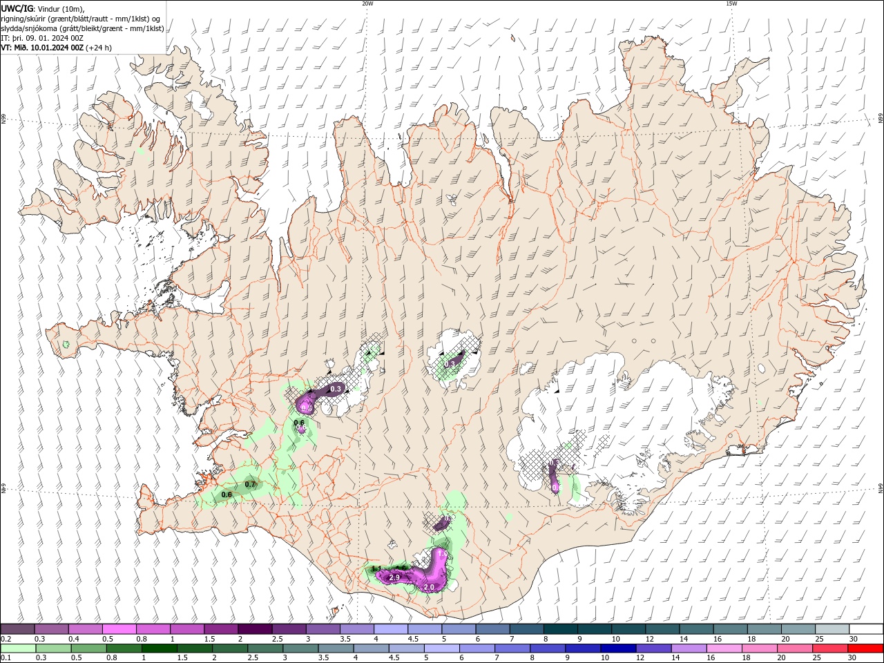The image size is (884, 663).
Task: Pick the snow-scale swatch between 6 and 7
Action: pyautogui.click(x=492, y=629)
